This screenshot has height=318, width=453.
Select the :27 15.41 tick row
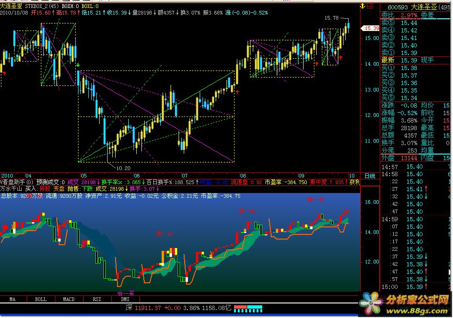tap(416, 189)
